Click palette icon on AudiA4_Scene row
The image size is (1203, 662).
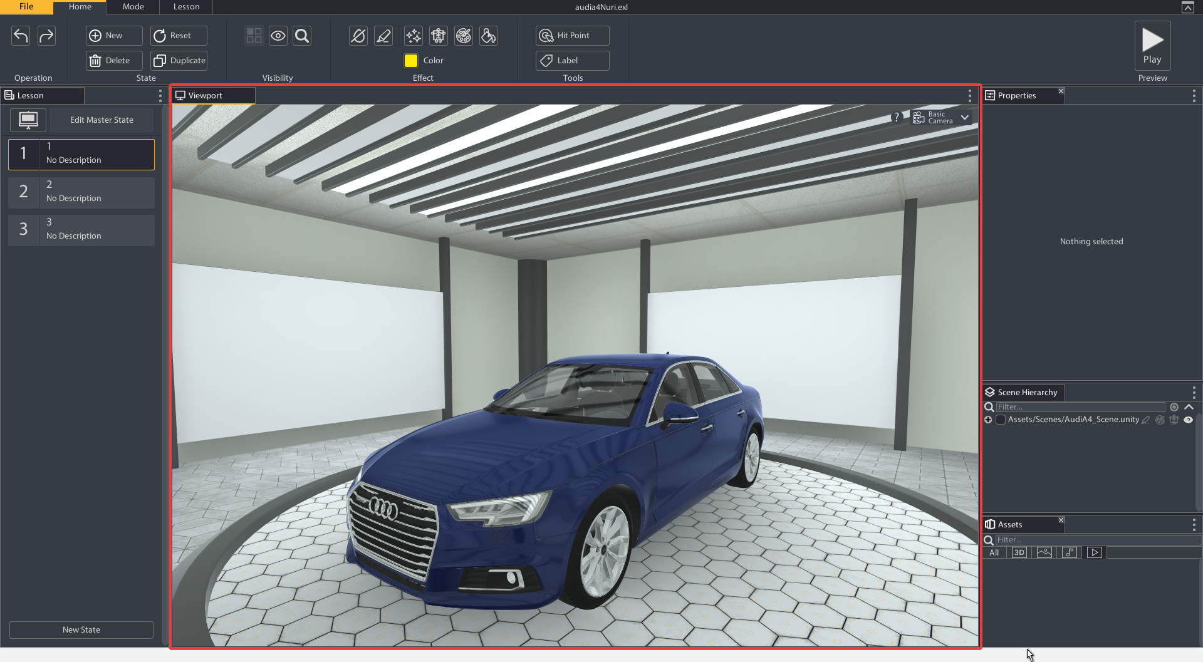coord(1160,420)
